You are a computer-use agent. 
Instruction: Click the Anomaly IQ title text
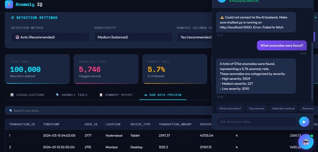pyautogui.click(x=29, y=4)
